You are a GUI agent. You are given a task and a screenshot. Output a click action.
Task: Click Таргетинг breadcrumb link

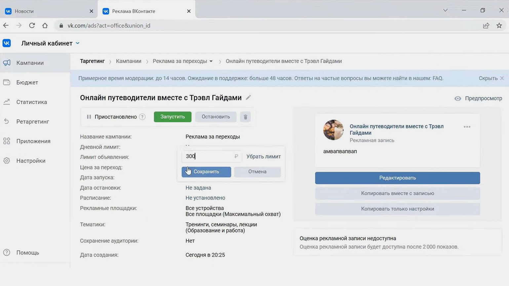(92, 61)
